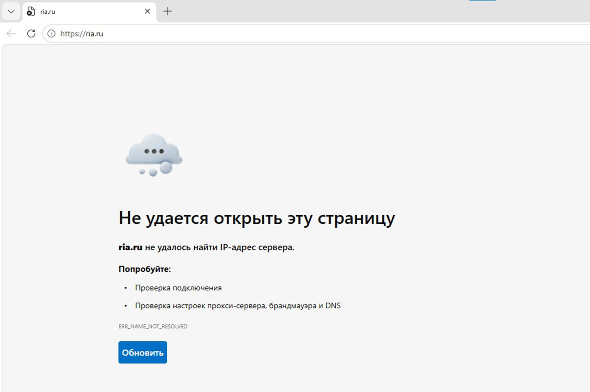Click the proxy, firewall and DNS suggestion
Viewport: 590px width, 392px height.
[238, 306]
